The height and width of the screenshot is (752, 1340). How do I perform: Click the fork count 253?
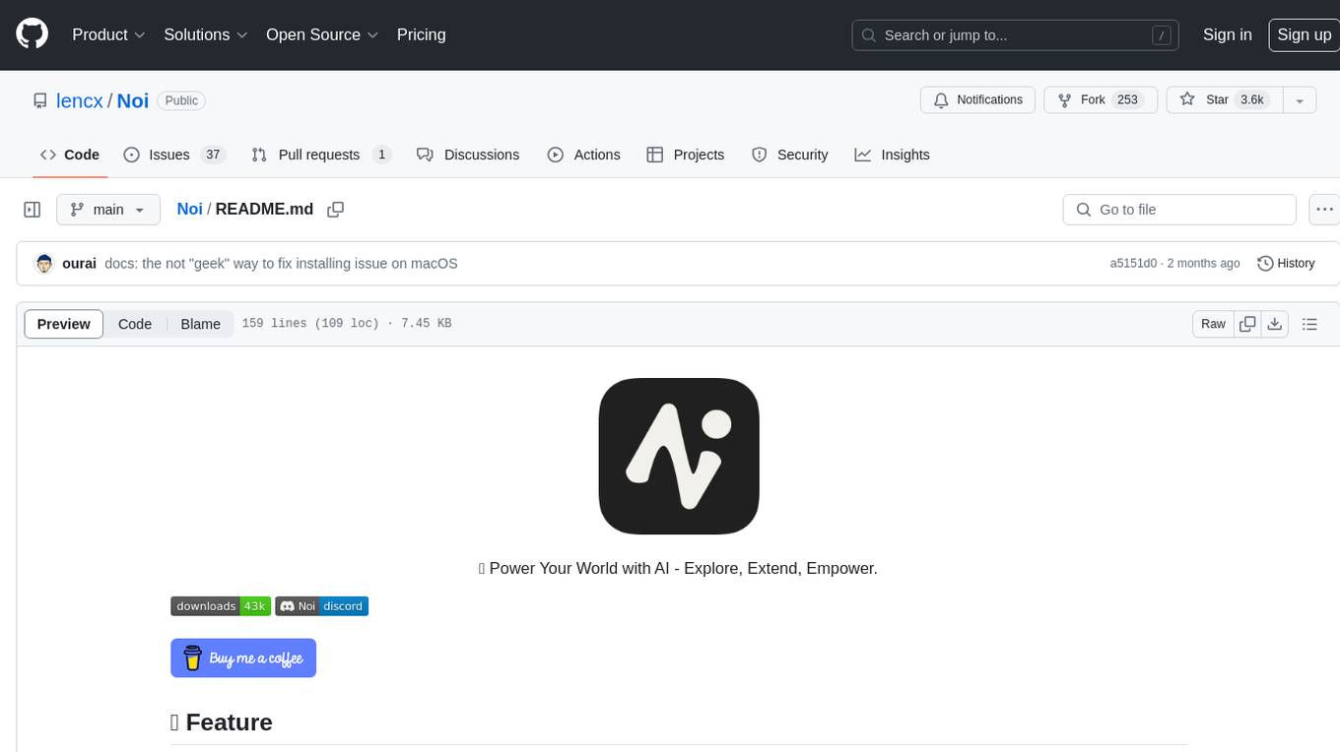coord(1128,99)
